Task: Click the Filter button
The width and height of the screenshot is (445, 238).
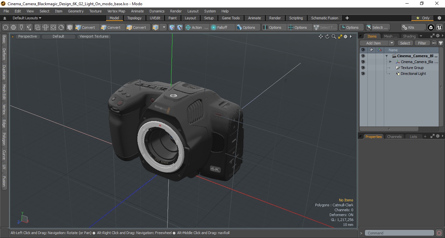Action: (x=422, y=43)
